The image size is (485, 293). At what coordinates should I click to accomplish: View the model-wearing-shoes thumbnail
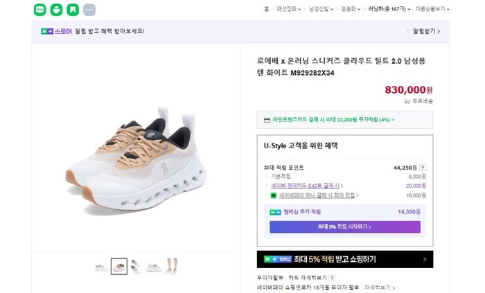click(x=171, y=267)
